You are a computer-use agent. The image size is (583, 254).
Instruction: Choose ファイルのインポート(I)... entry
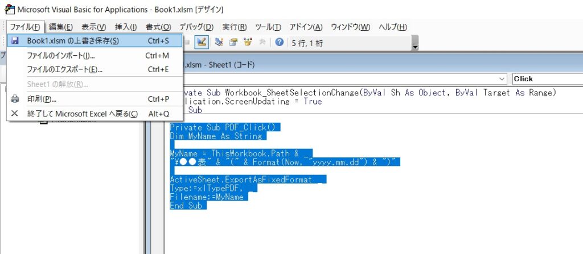point(95,56)
